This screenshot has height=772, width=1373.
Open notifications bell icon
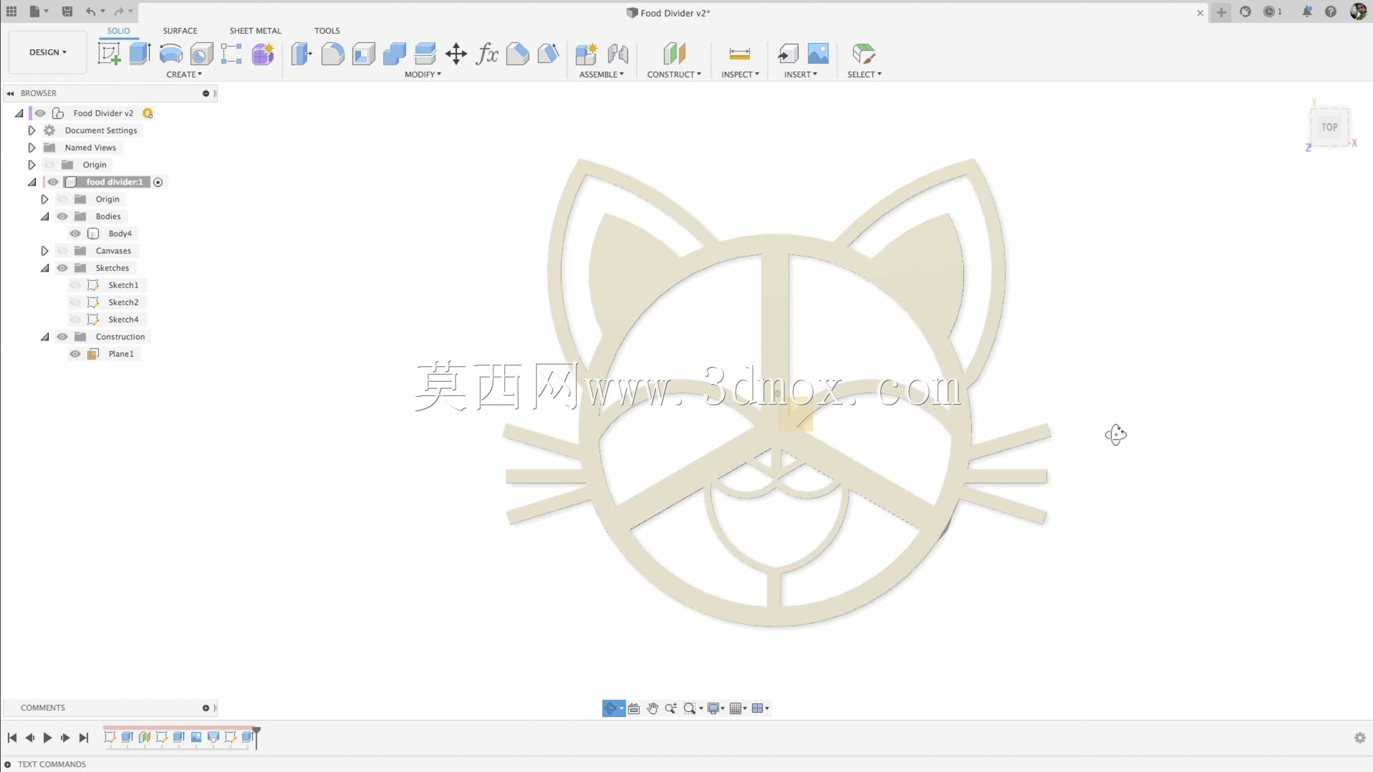click(x=1307, y=11)
